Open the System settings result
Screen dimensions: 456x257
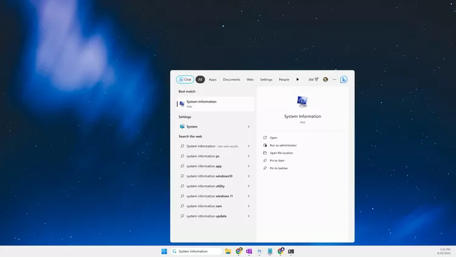pyautogui.click(x=215, y=126)
